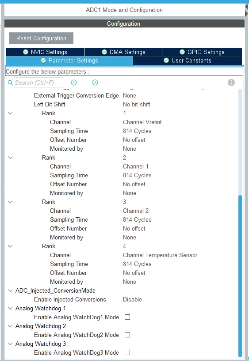
Task: Select the Channel 1 value
Action: point(135,166)
